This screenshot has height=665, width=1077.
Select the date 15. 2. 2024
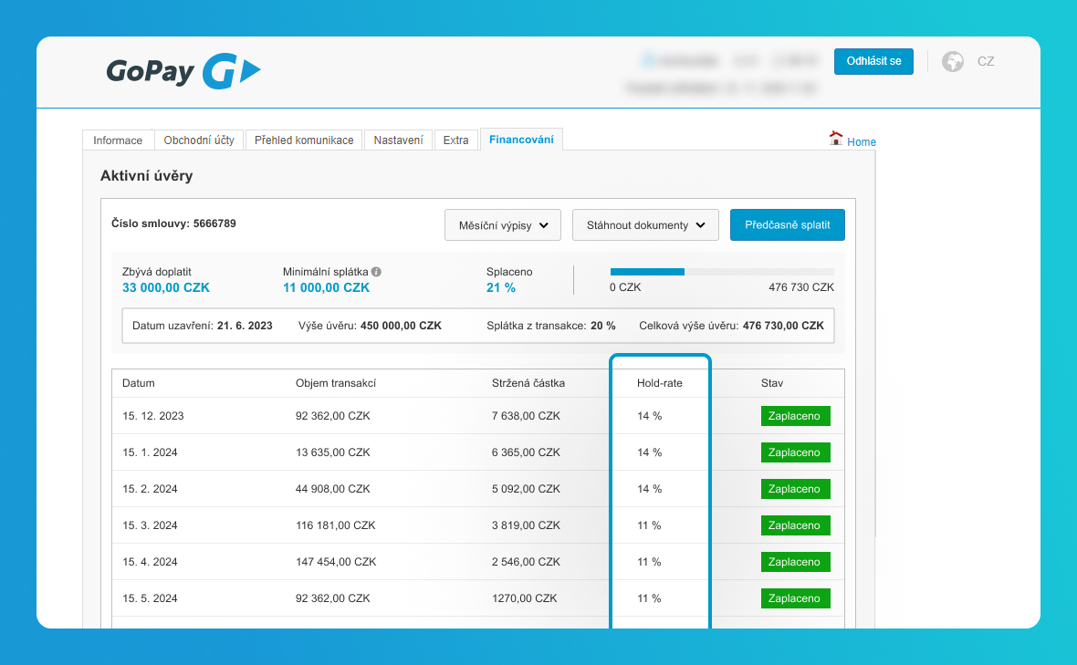click(150, 489)
